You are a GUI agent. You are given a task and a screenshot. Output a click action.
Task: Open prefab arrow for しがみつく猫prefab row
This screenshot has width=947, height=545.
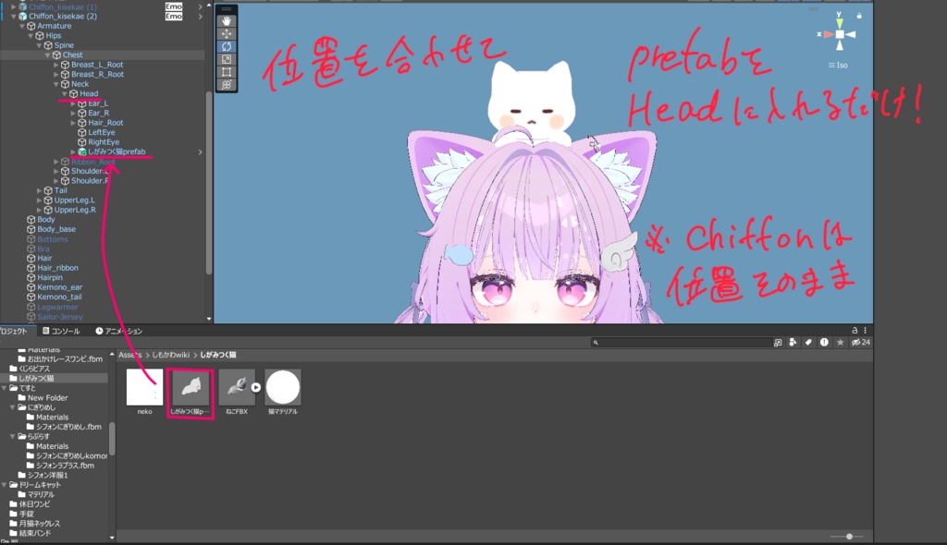click(x=201, y=152)
